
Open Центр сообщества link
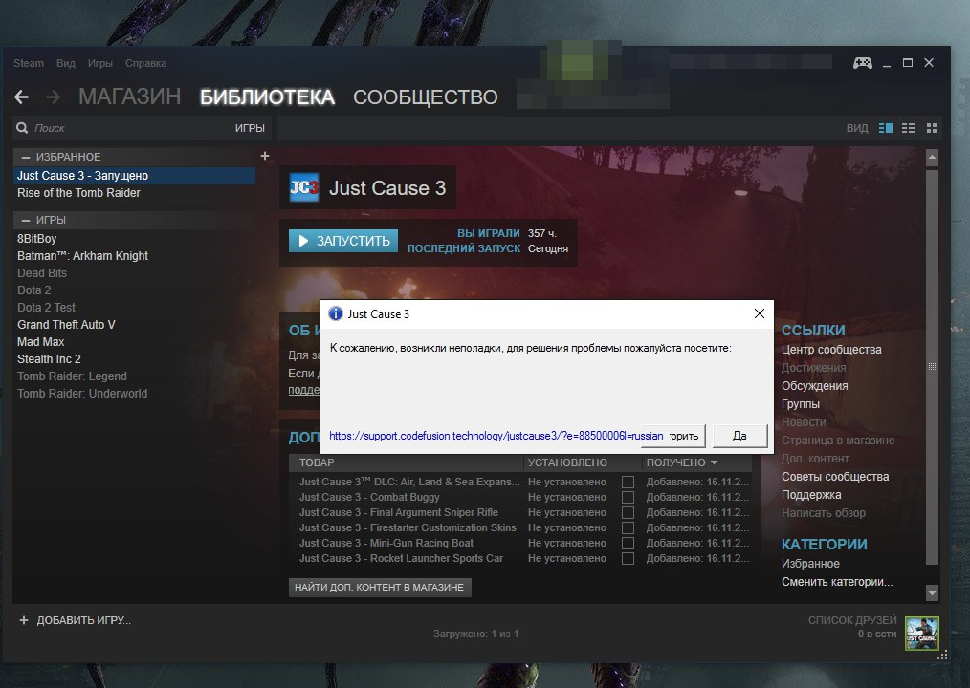pyautogui.click(x=831, y=349)
